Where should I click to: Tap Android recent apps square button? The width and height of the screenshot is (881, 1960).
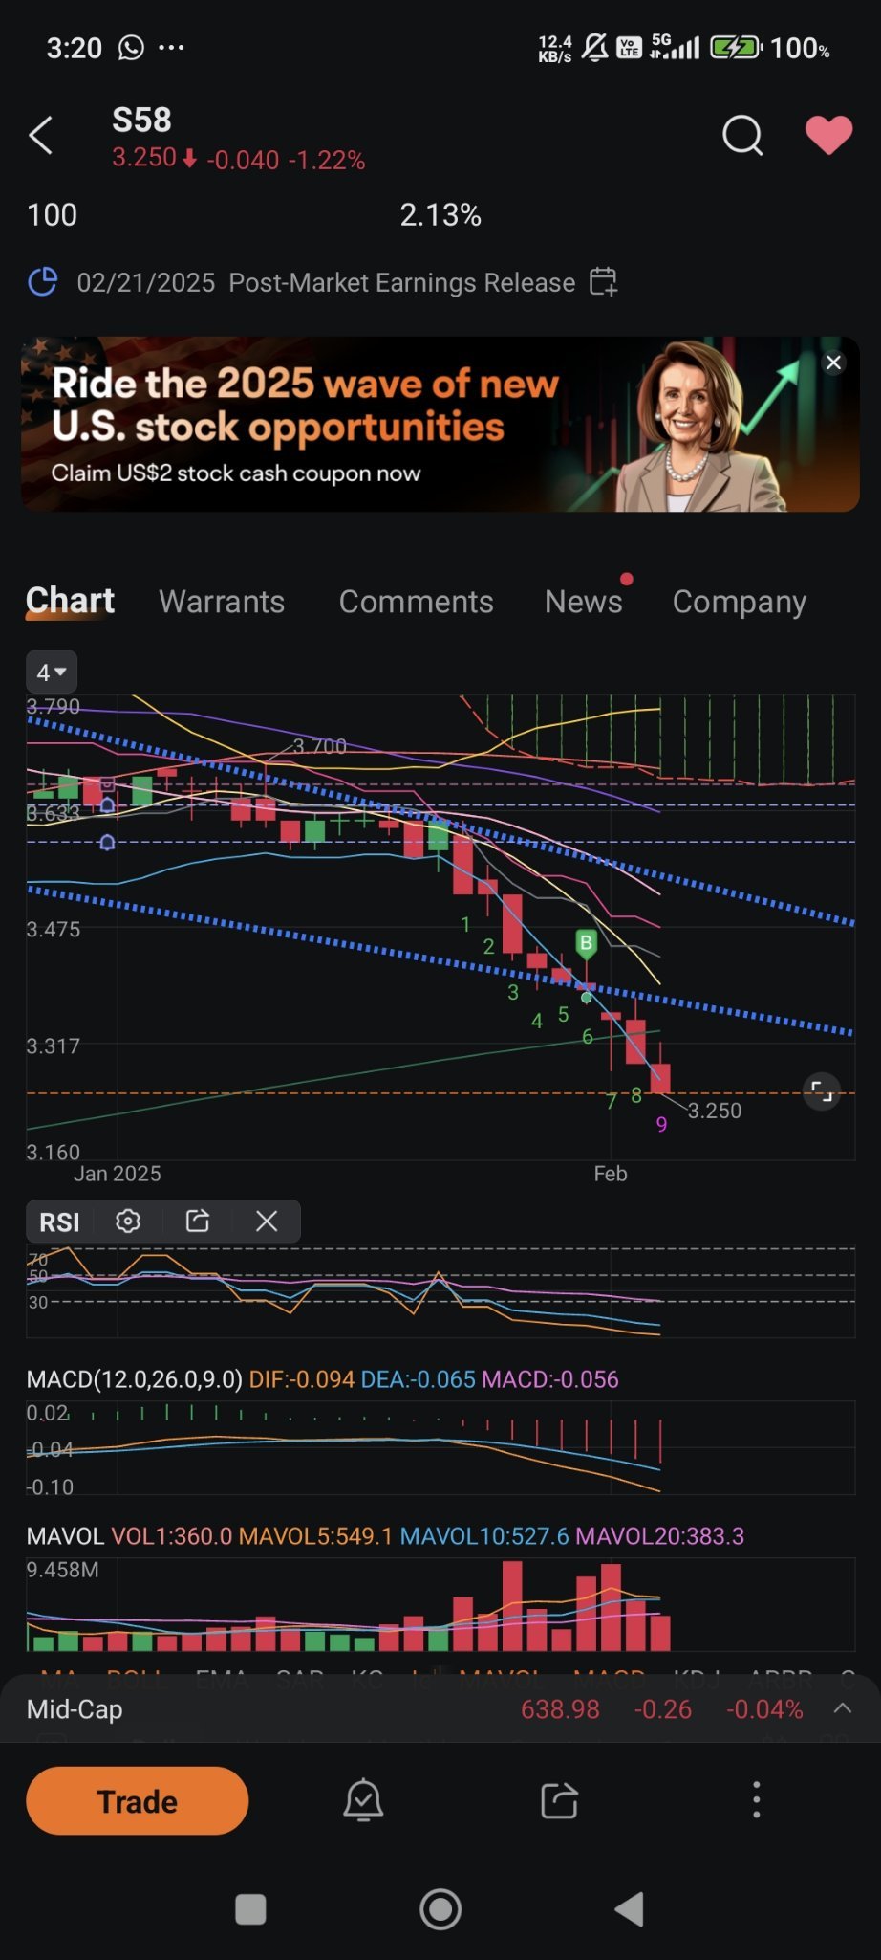[x=250, y=1909]
